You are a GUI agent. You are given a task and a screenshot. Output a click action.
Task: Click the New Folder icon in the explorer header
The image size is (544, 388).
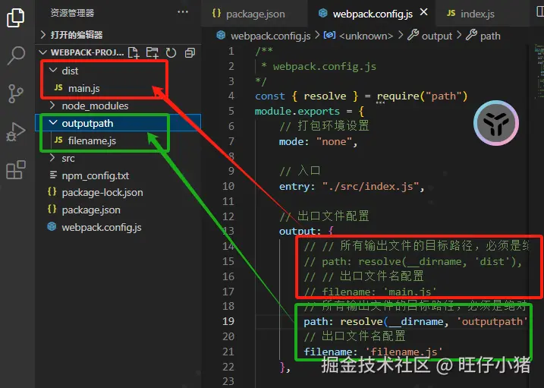[153, 52]
